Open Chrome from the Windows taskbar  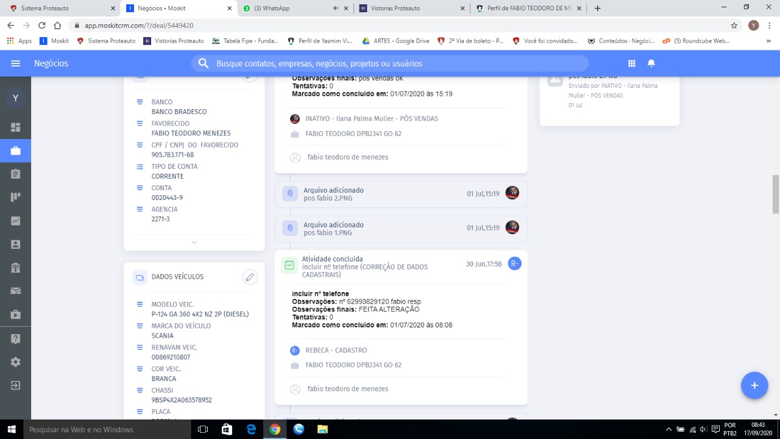pos(275,429)
